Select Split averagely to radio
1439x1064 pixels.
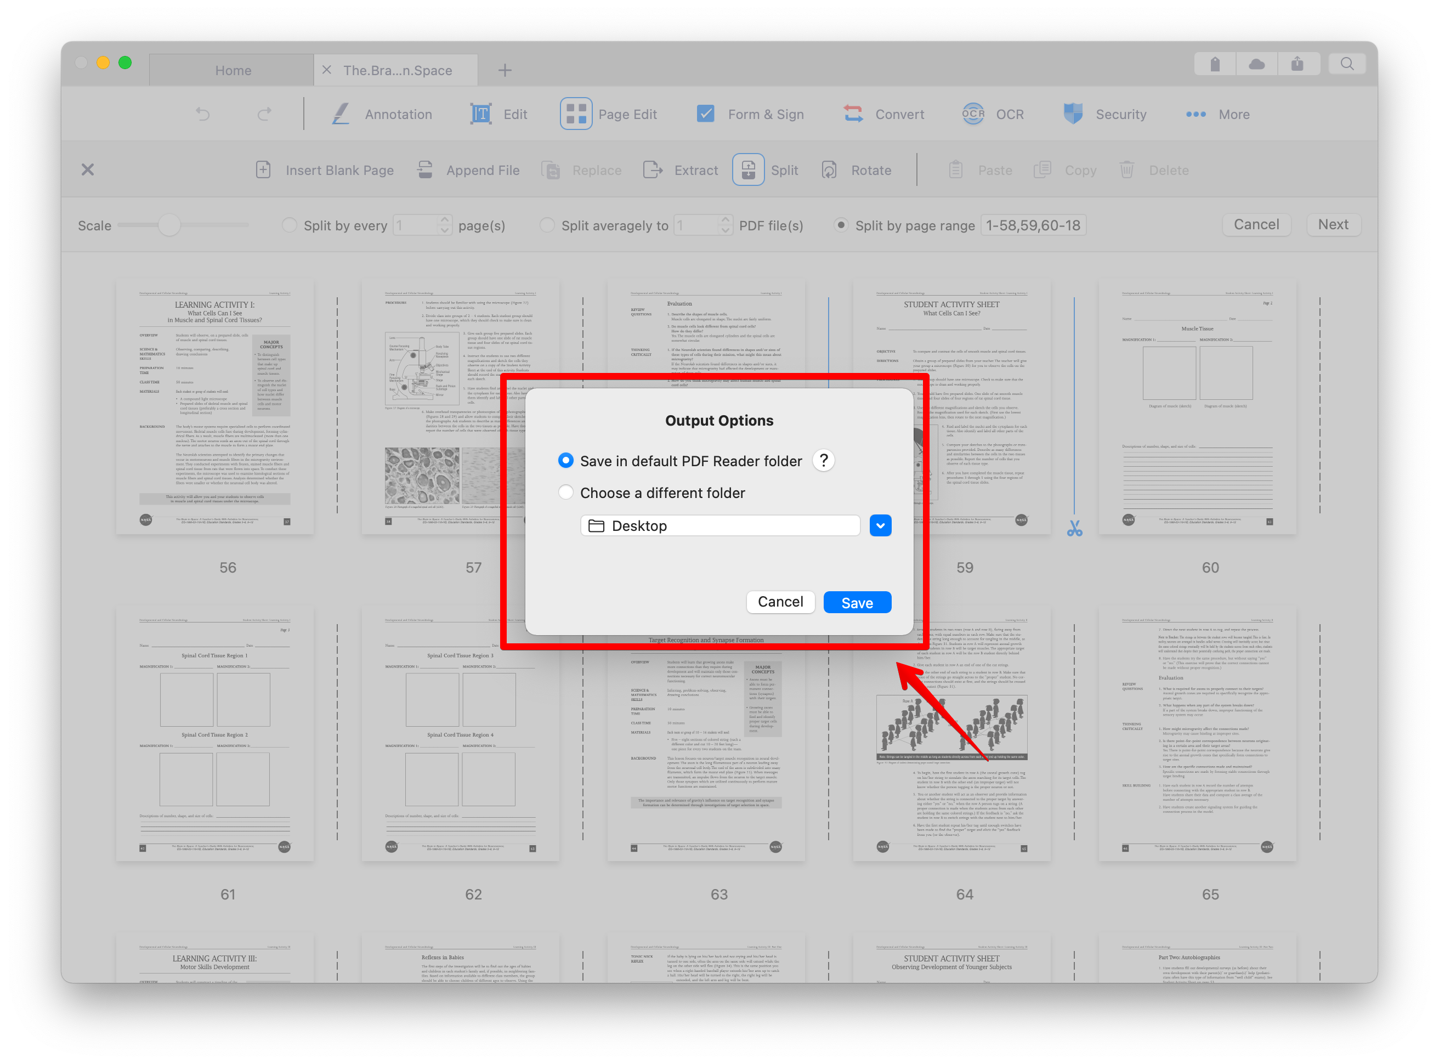547,225
